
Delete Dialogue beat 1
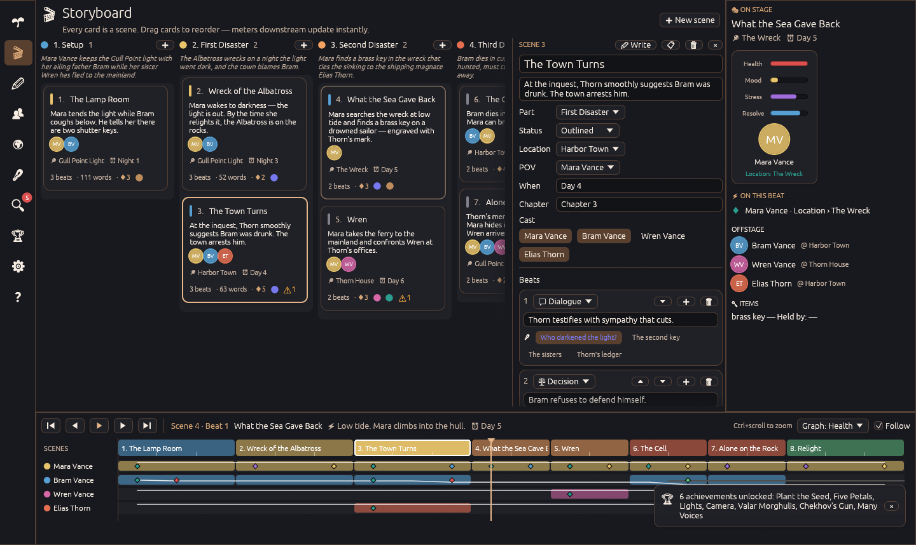pos(709,302)
